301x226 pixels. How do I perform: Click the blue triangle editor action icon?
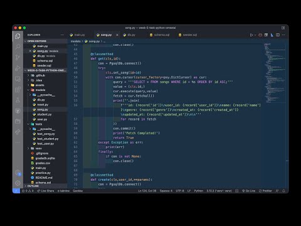tap(272, 35)
